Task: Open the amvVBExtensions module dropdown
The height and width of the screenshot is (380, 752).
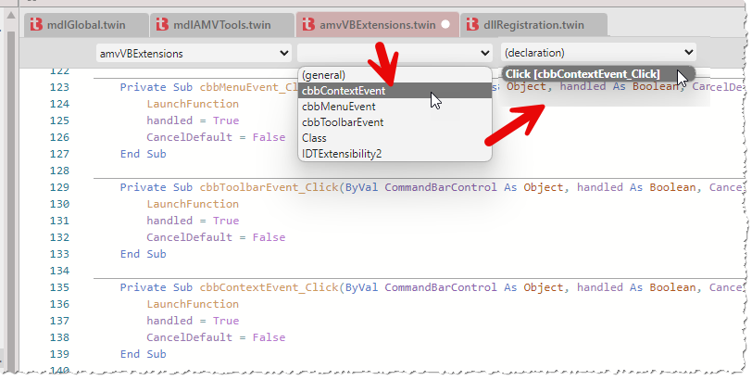Action: point(194,53)
